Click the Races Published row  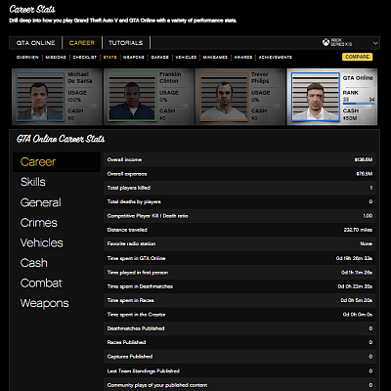point(239,342)
